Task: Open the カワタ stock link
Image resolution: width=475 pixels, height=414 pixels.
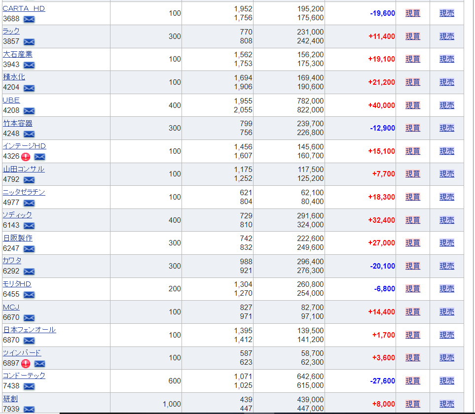Action: (x=12, y=261)
